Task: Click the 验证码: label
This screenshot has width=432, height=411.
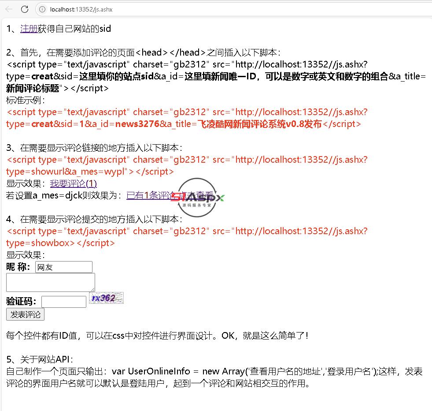Action: click(x=21, y=301)
